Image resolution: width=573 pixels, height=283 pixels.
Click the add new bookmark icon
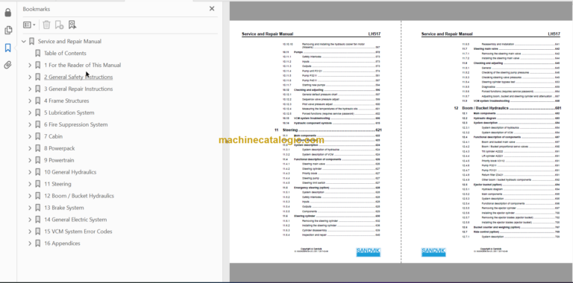(x=59, y=25)
